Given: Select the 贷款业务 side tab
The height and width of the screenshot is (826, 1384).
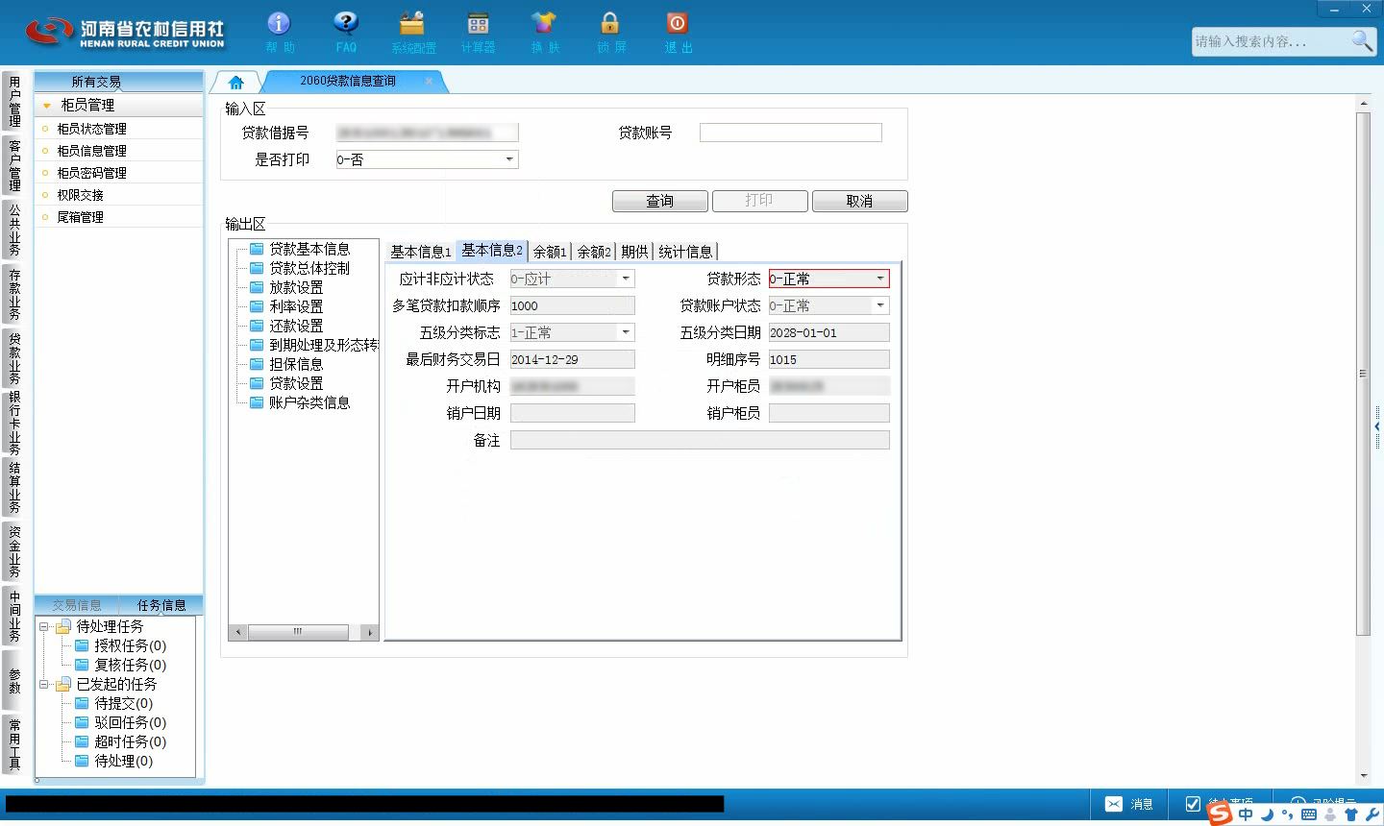Looking at the screenshot, I should point(14,357).
